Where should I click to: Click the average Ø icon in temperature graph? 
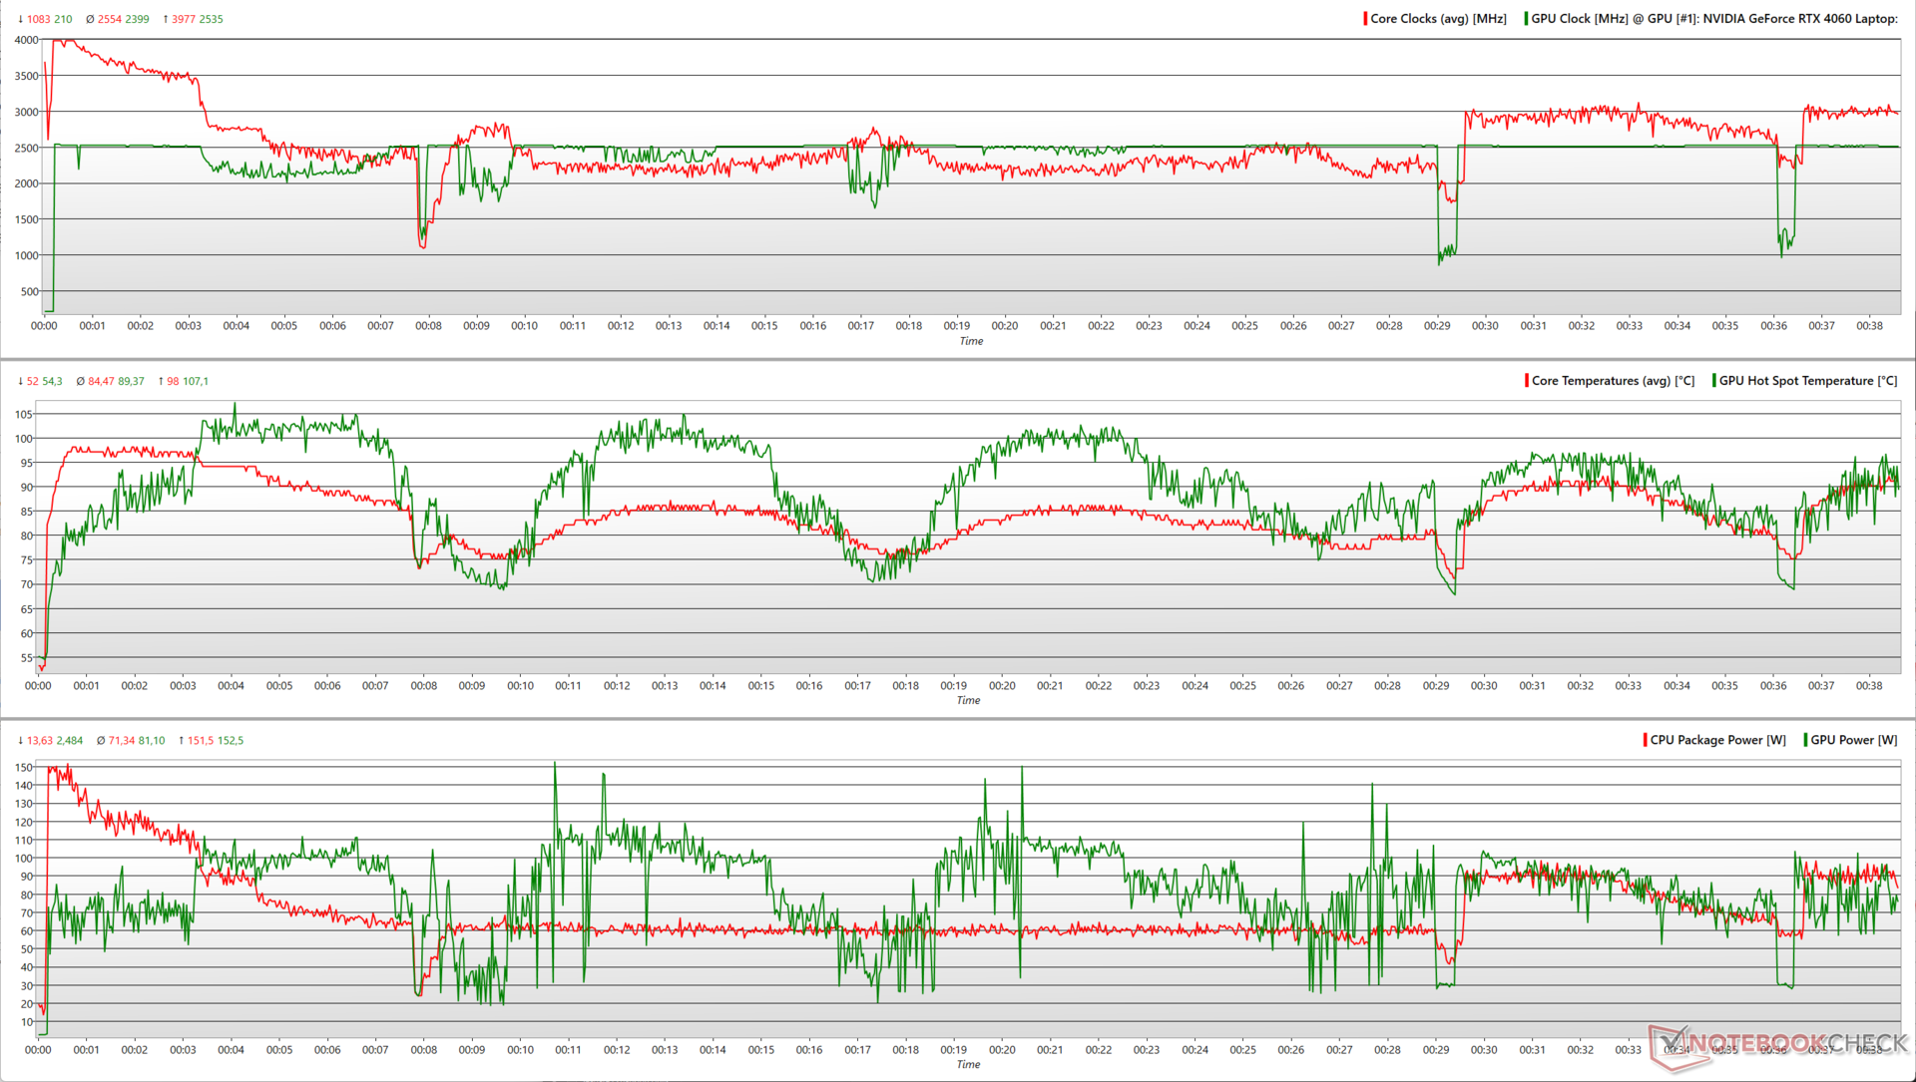[x=81, y=381]
